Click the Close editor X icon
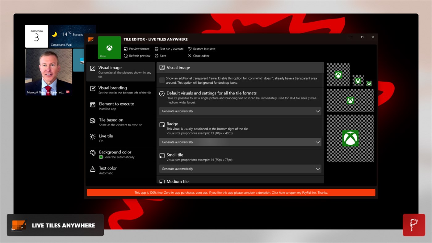The image size is (432, 243). click(189, 56)
